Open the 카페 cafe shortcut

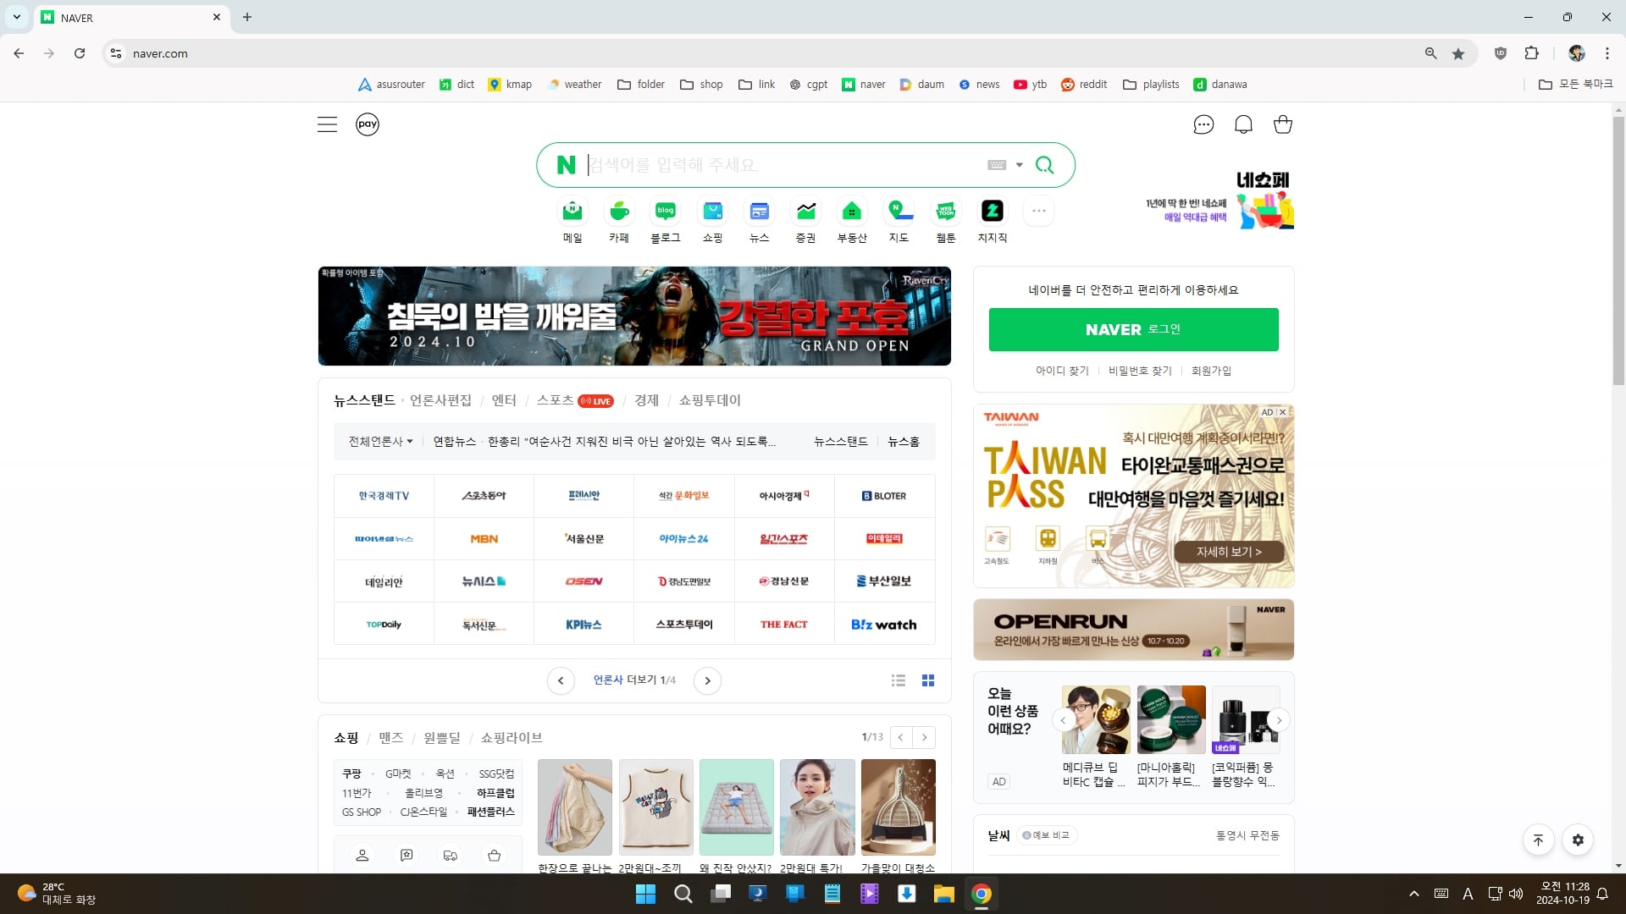click(x=619, y=220)
